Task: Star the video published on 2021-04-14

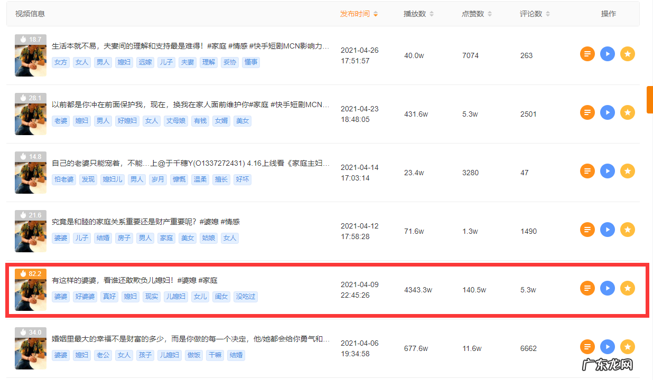Action: [x=627, y=171]
